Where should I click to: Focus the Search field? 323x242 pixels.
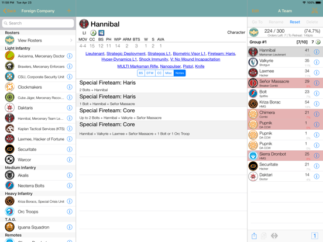38,23
